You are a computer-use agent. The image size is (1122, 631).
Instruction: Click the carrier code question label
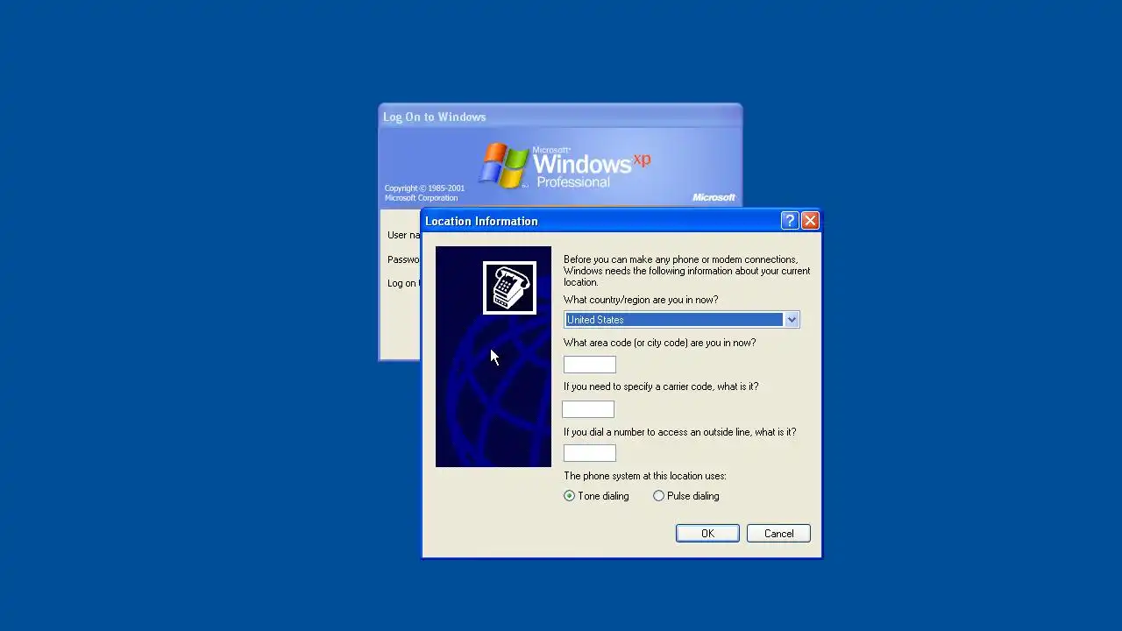click(661, 386)
